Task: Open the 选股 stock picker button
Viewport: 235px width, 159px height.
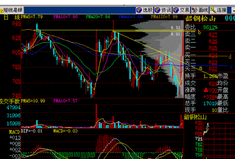Action: tap(144, 10)
